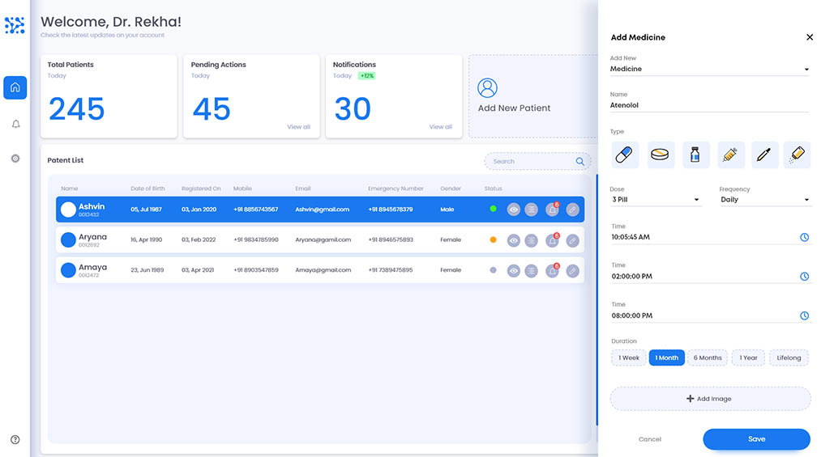Open the Frequency Daily dropdown
821x457 pixels.
(764, 200)
